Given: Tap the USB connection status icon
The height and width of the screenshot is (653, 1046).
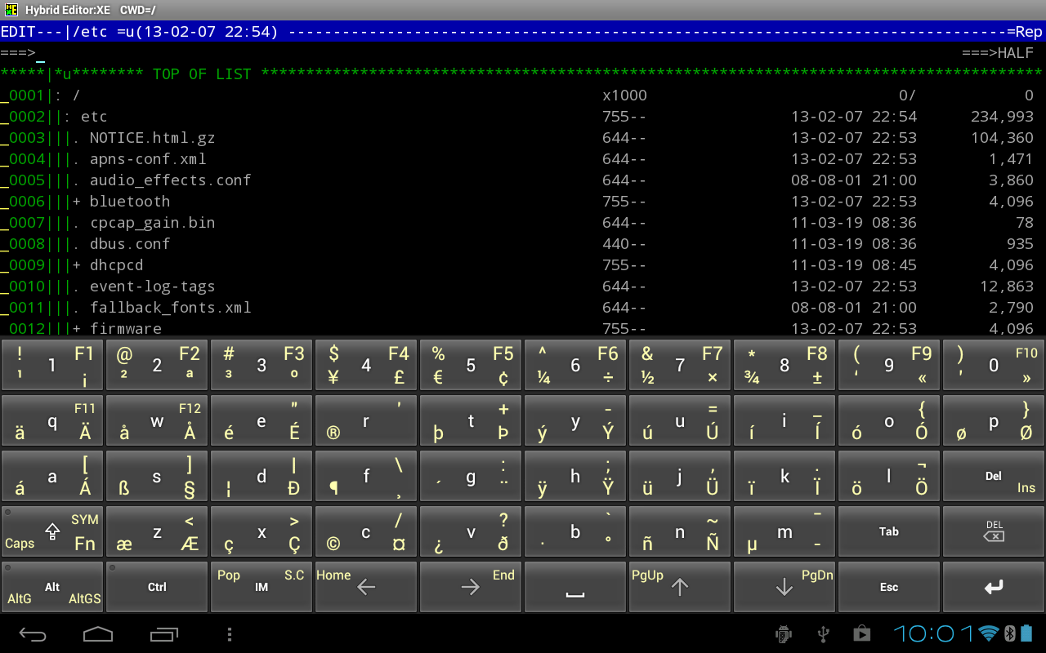Looking at the screenshot, I should click(824, 633).
